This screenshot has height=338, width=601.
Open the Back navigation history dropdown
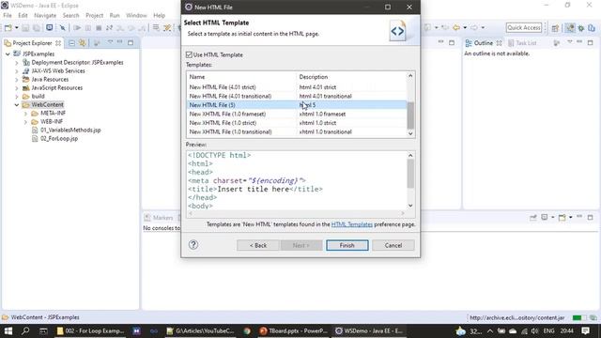pos(465,27)
